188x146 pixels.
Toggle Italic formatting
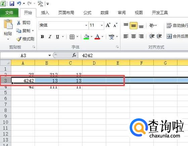coord(50,37)
